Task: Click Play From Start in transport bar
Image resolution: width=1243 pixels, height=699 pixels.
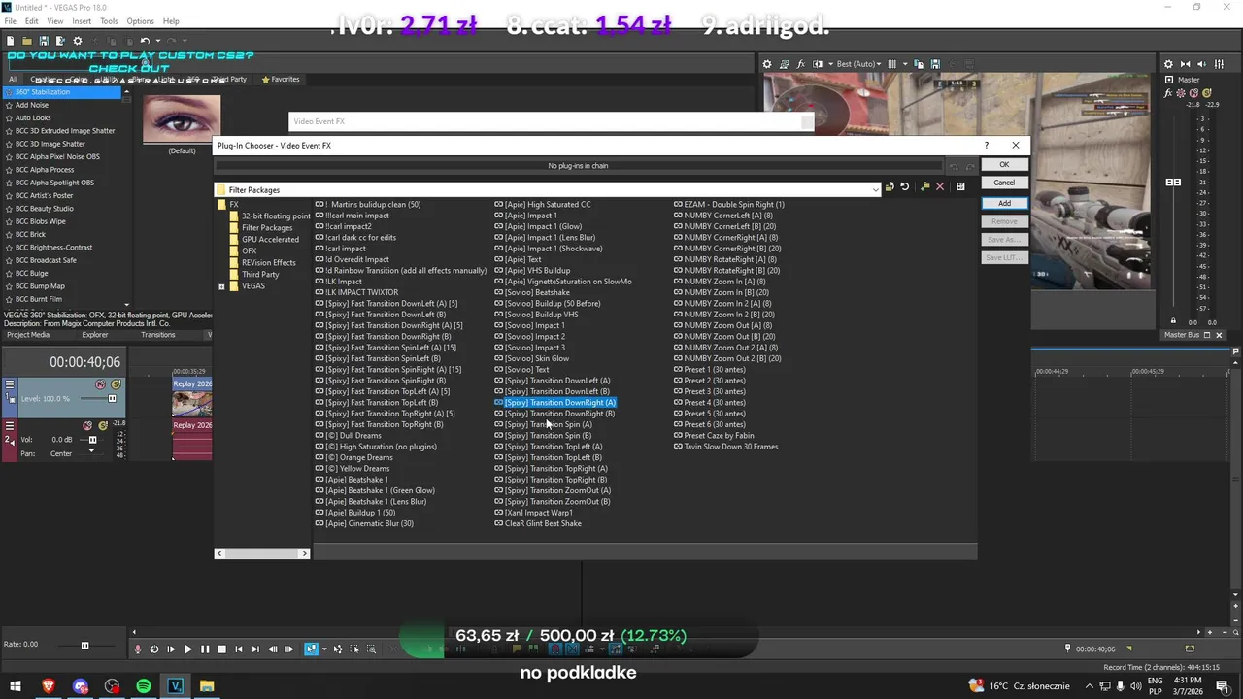Action: pyautogui.click(x=171, y=649)
